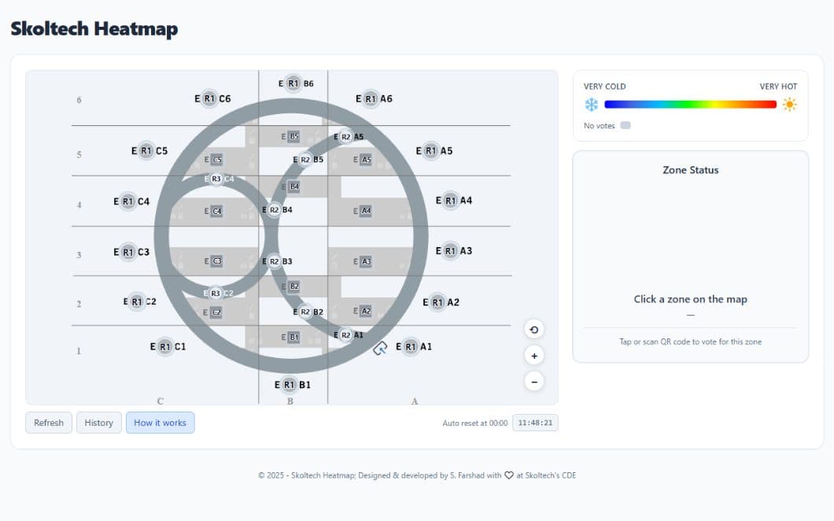Viewport: 834px width, 521px height.
Task: Open inner room zone C4
Action: [217, 211]
